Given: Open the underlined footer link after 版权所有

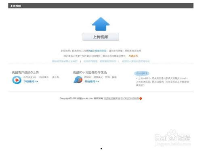Looking at the screenshot, I should (112, 98).
